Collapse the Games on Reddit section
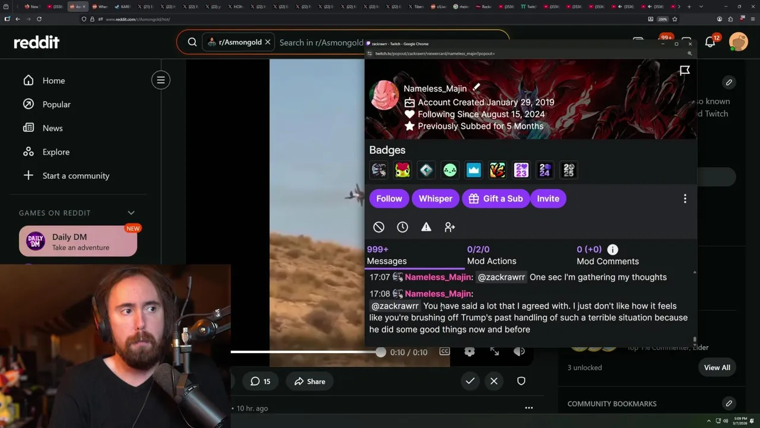760x428 pixels. [x=131, y=213]
